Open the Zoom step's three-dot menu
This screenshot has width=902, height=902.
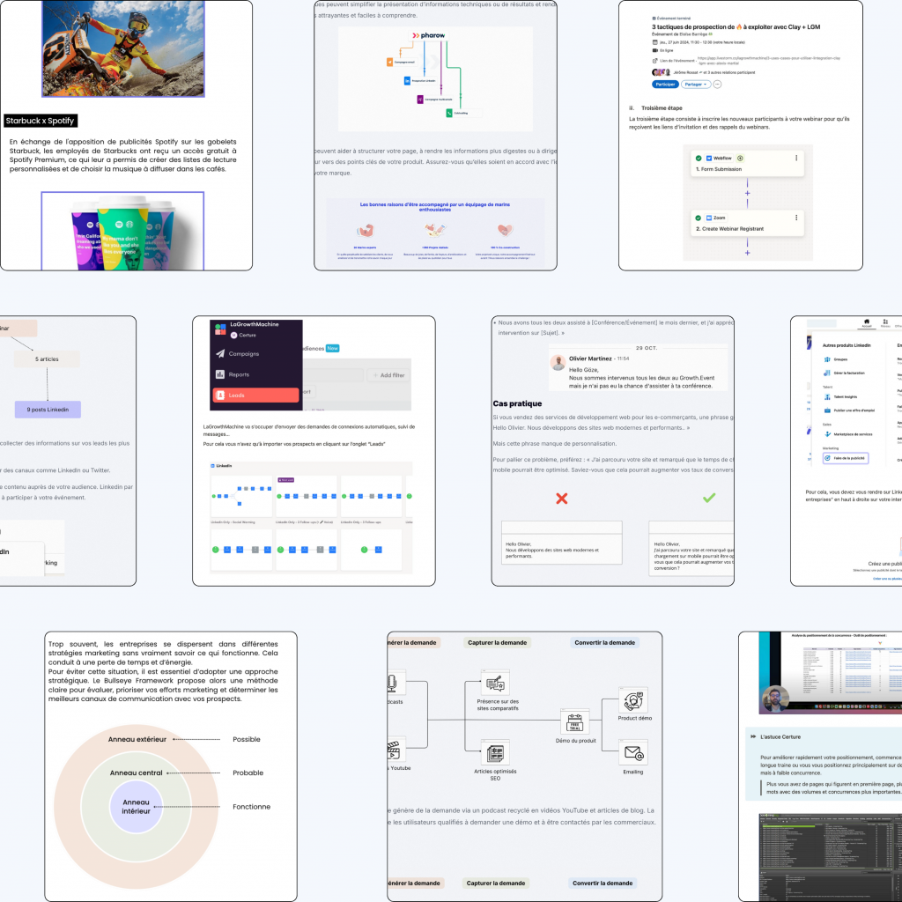click(796, 218)
